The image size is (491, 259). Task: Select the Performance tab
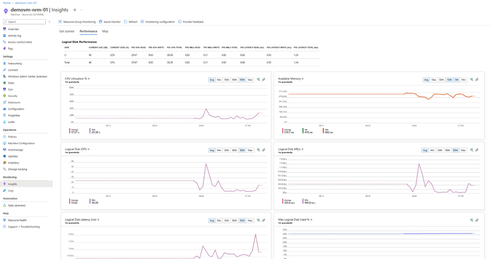click(88, 32)
